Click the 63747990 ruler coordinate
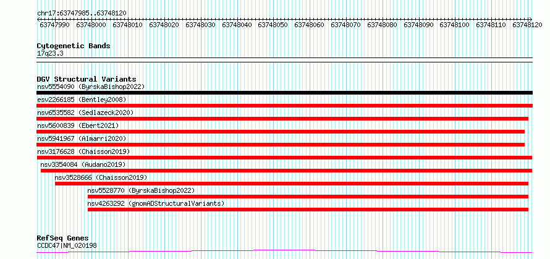Image resolution: width=550 pixels, height=259 pixels. (54, 25)
